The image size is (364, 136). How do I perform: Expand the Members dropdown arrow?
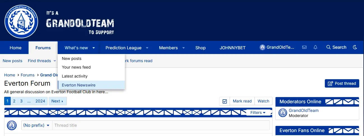[x=183, y=48]
